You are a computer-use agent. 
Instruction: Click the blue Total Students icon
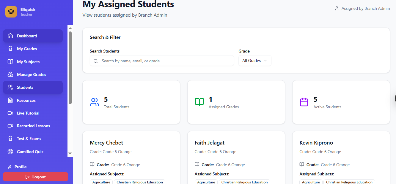[94, 102]
